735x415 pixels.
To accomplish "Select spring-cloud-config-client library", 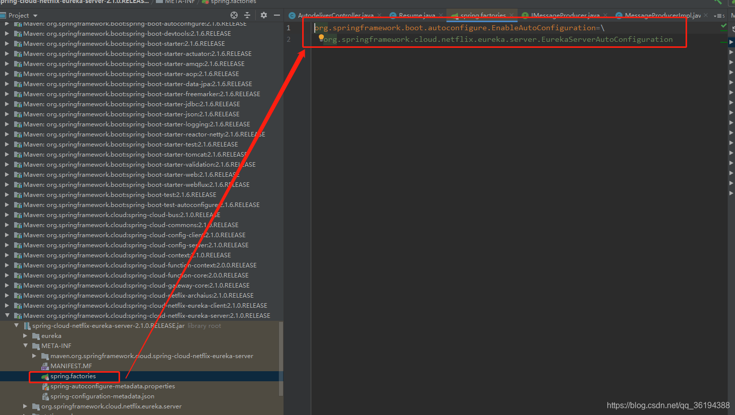I will tap(134, 235).
